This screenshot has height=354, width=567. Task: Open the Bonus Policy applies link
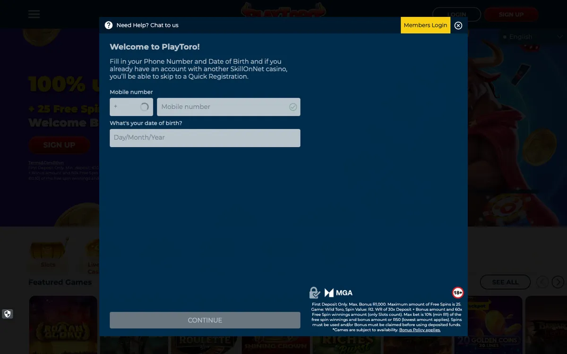point(420,330)
